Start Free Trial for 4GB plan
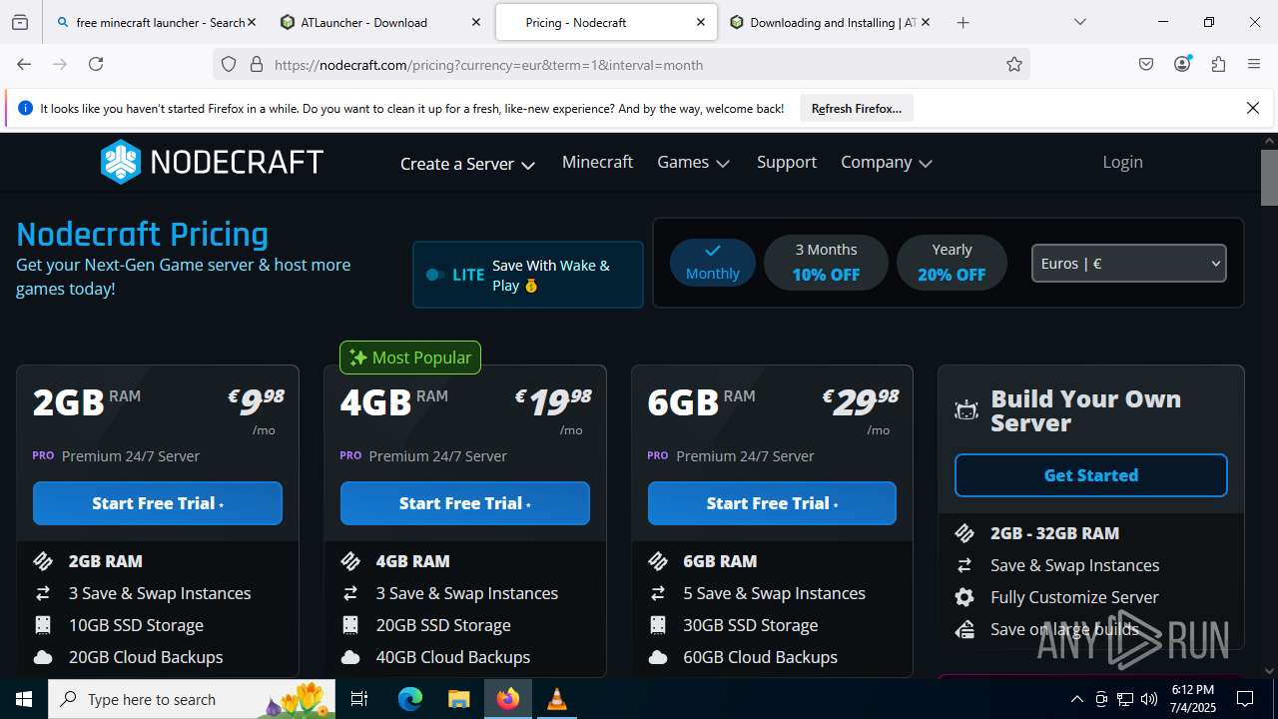 coord(465,503)
